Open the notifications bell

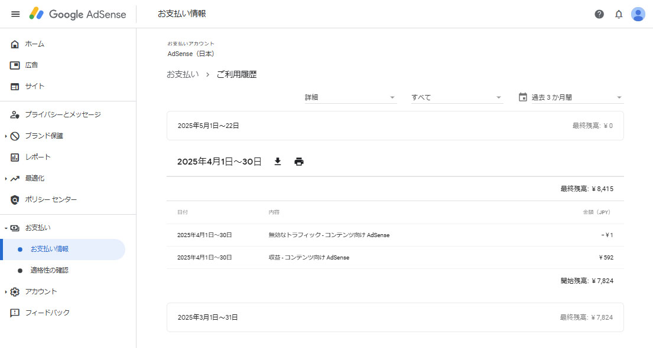point(619,14)
